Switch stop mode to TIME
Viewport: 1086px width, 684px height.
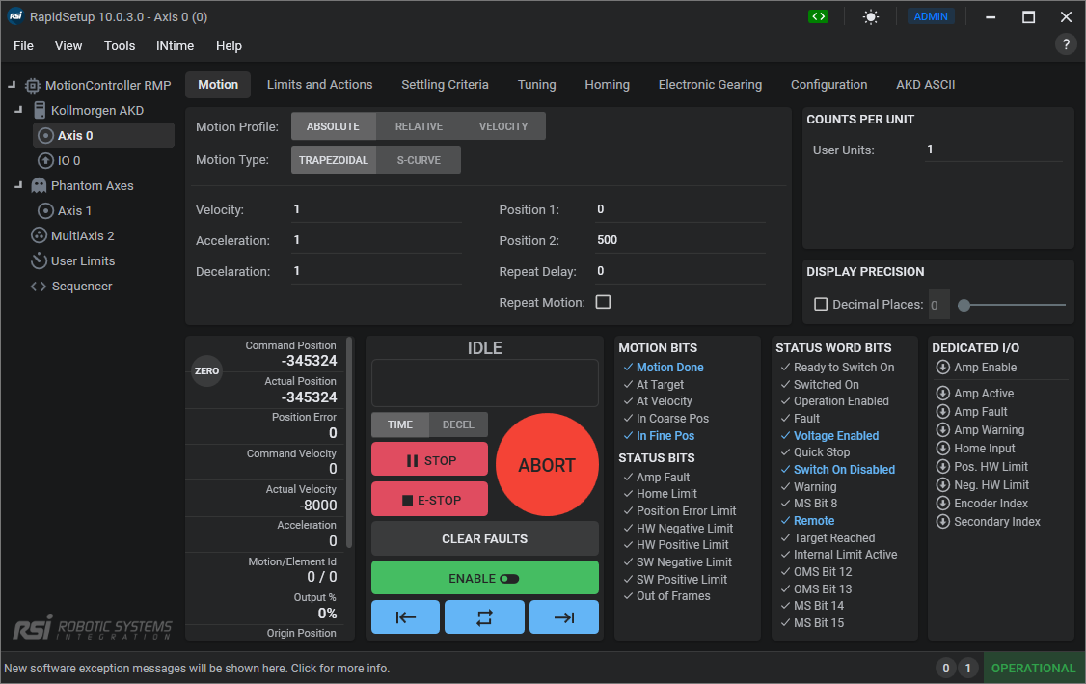click(x=400, y=424)
